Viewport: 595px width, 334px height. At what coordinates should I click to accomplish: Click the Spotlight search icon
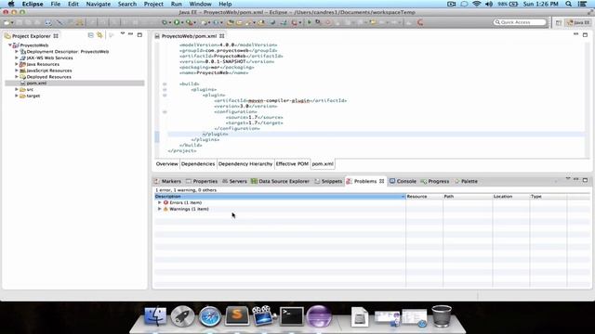point(568,4)
